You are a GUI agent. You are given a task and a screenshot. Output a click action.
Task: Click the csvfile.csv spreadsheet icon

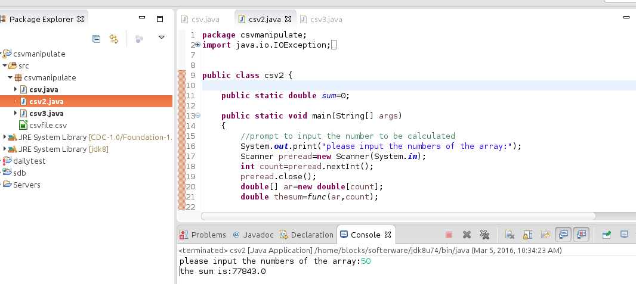tap(23, 125)
